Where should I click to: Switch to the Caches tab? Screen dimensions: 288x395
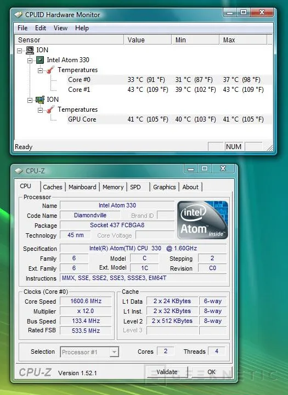coord(53,187)
